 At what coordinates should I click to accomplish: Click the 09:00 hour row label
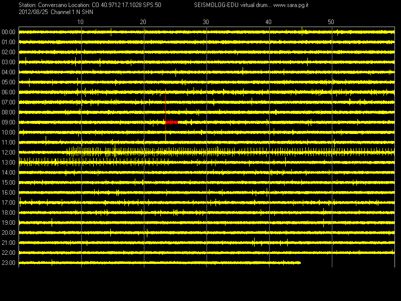point(9,122)
